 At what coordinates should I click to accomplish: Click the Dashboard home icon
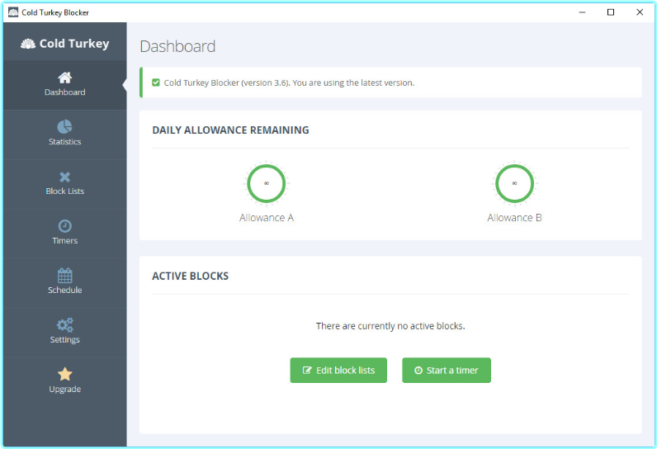(64, 78)
